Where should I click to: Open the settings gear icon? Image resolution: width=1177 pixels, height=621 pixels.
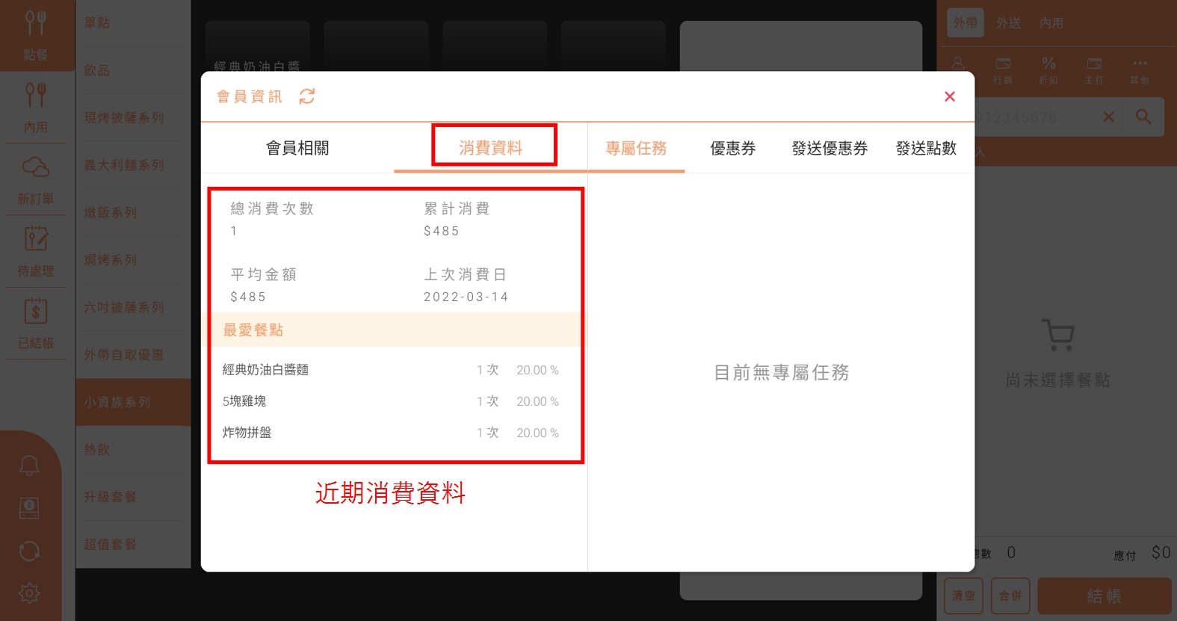29,593
